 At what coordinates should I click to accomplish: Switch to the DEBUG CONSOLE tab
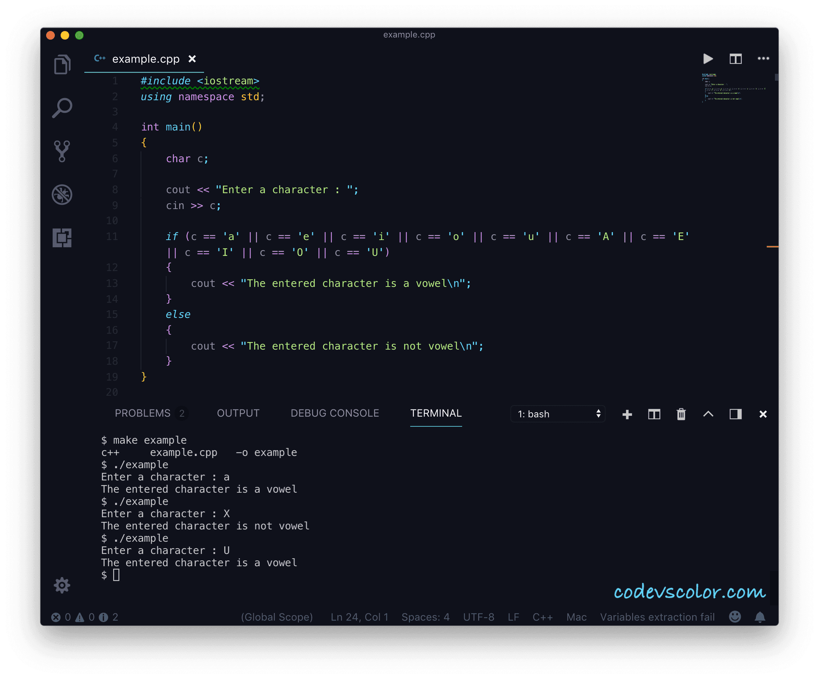pyautogui.click(x=335, y=413)
